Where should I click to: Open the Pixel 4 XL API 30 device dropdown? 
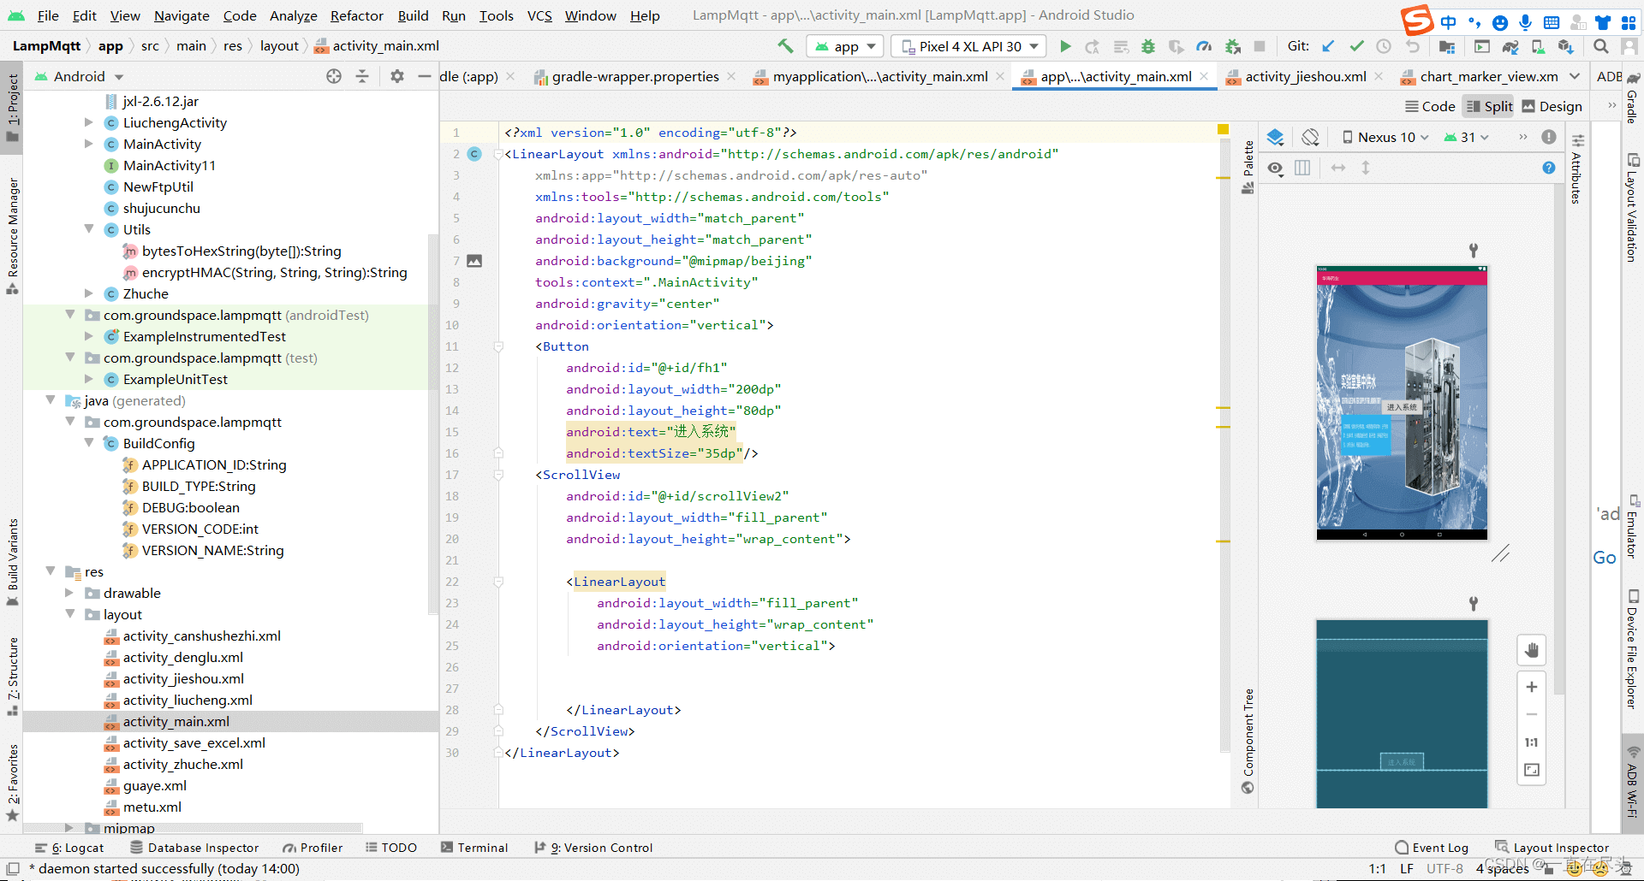969,46
